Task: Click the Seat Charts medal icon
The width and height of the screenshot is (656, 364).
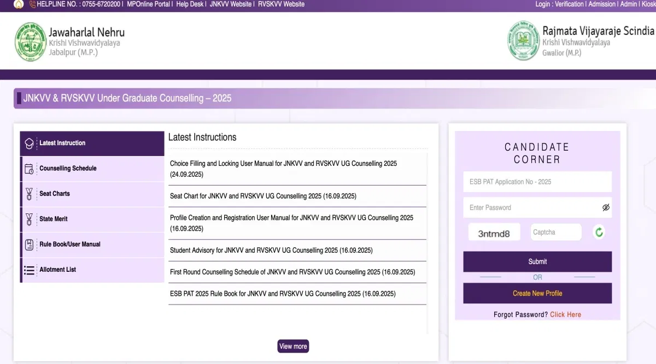Action: tap(30, 194)
